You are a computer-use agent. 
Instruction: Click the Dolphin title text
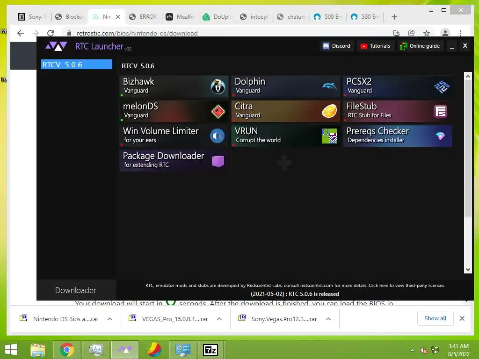[x=250, y=81]
